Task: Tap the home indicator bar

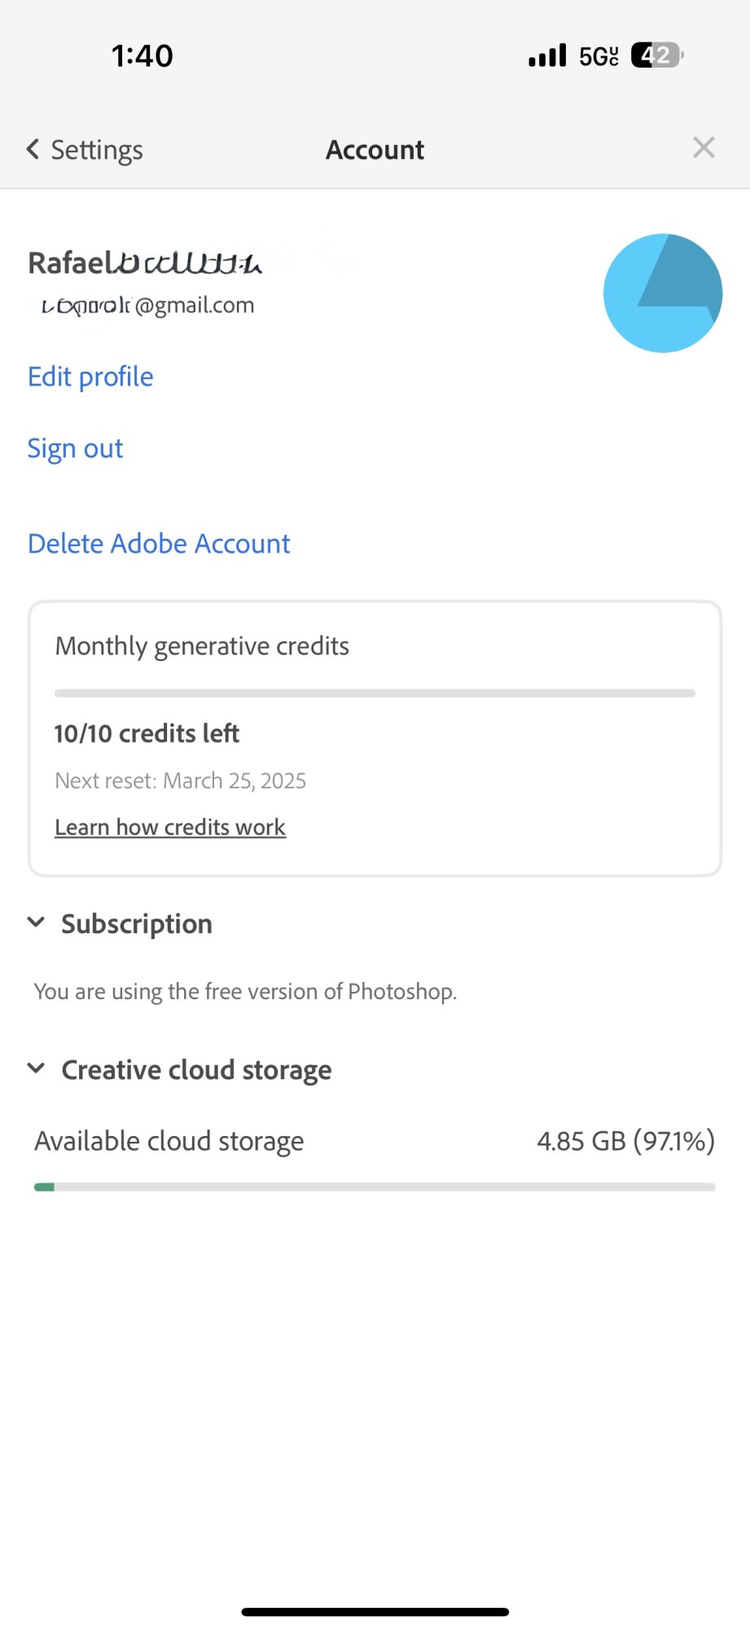Action: (x=375, y=1611)
